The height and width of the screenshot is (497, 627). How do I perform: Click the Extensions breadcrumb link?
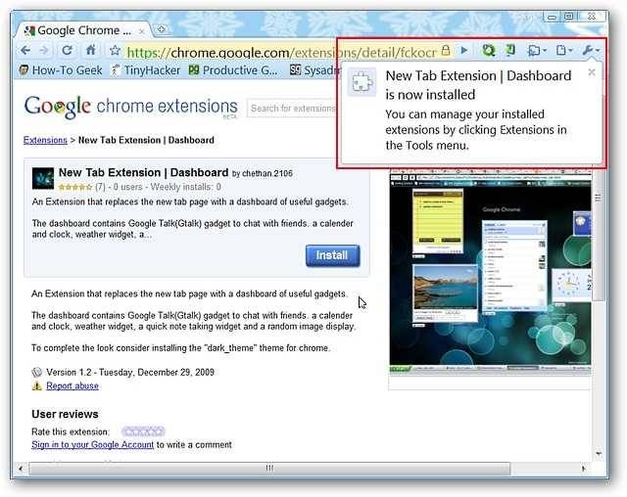45,140
